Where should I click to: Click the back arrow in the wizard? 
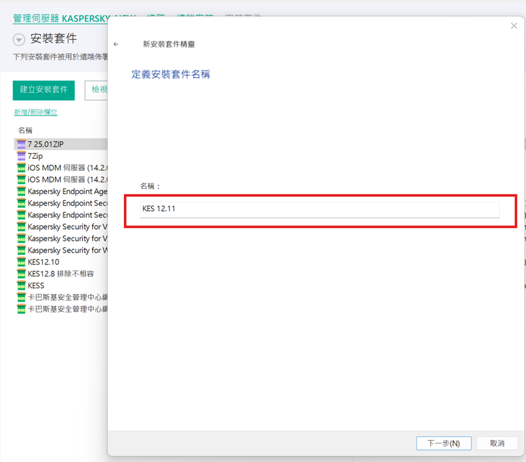point(116,45)
